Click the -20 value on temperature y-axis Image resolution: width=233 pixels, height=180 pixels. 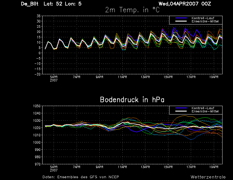point(38,74)
